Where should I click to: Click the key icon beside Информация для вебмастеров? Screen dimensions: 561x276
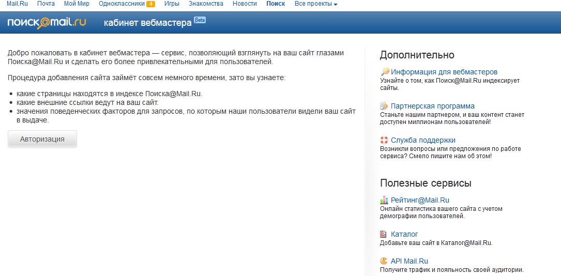(384, 72)
